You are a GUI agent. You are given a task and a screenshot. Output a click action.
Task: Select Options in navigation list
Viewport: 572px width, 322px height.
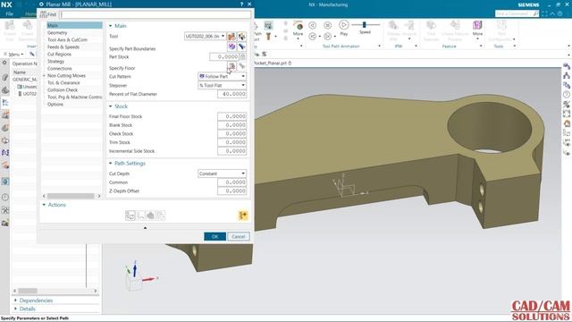55,104
